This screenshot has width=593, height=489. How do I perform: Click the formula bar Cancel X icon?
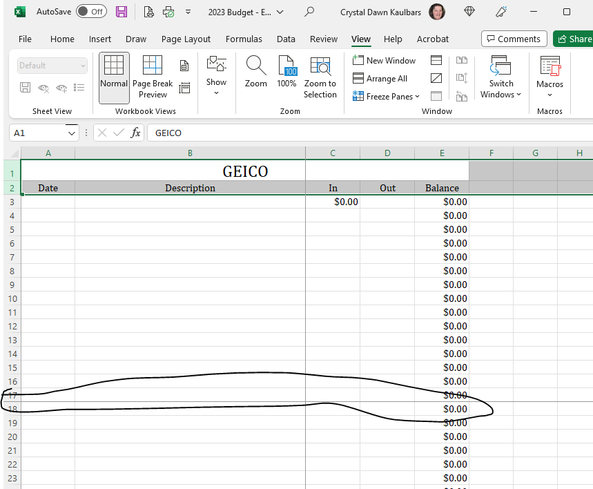[102, 133]
